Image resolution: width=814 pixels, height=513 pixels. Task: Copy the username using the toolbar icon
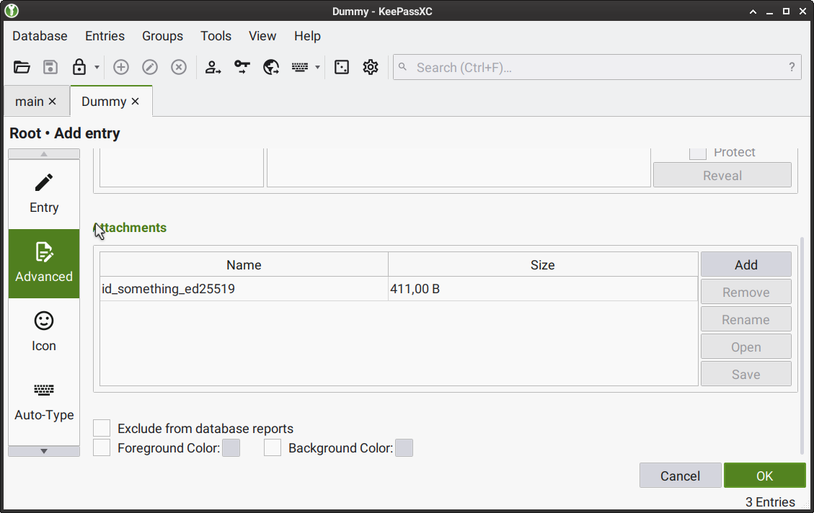coord(213,67)
